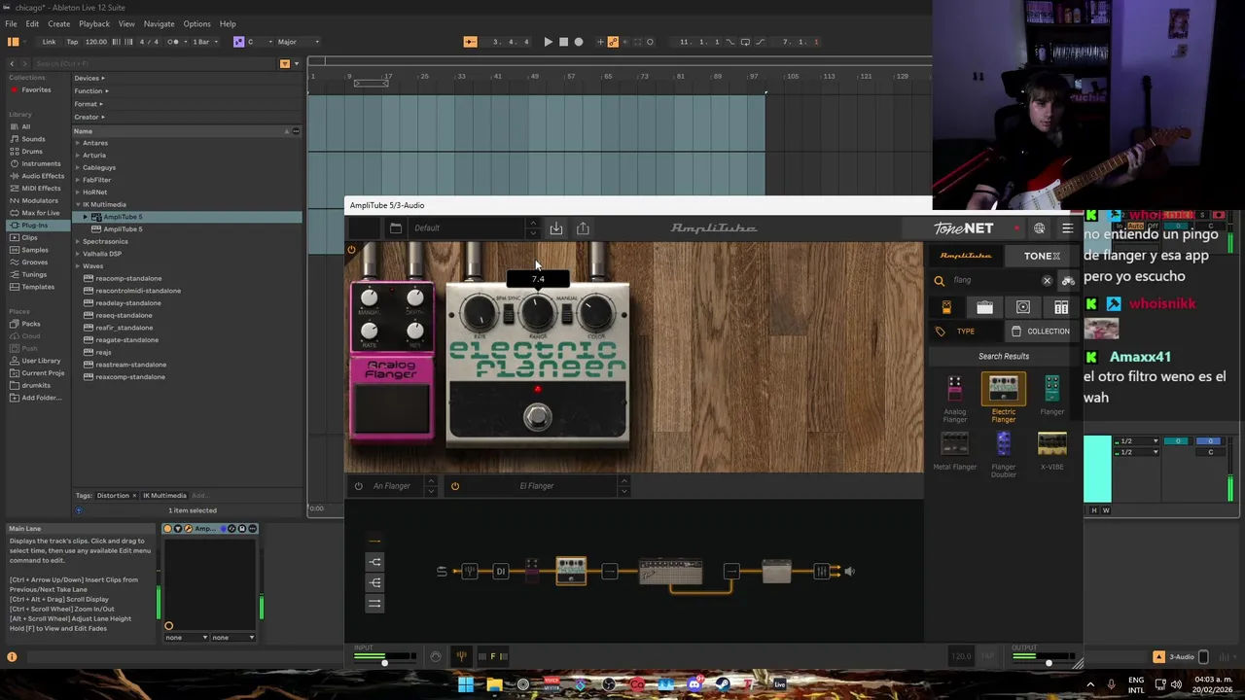Select MIDI Effects in the library
The image size is (1245, 700).
point(41,189)
